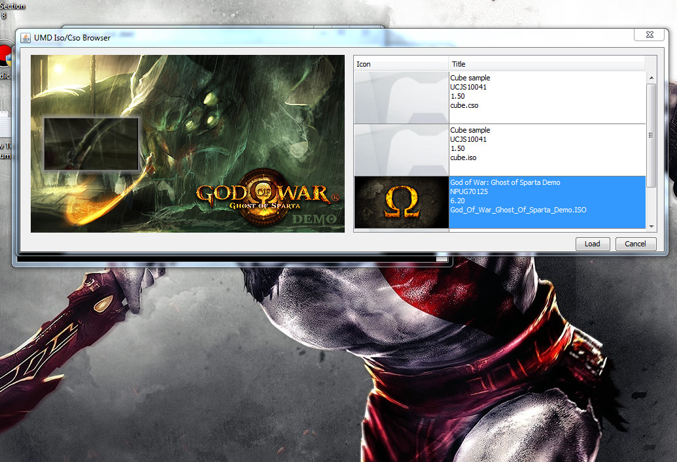Select the "cube.iso" file name text
The width and height of the screenshot is (677, 462).
point(463,157)
